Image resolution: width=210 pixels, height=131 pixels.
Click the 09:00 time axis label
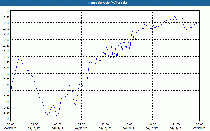(x=81, y=125)
